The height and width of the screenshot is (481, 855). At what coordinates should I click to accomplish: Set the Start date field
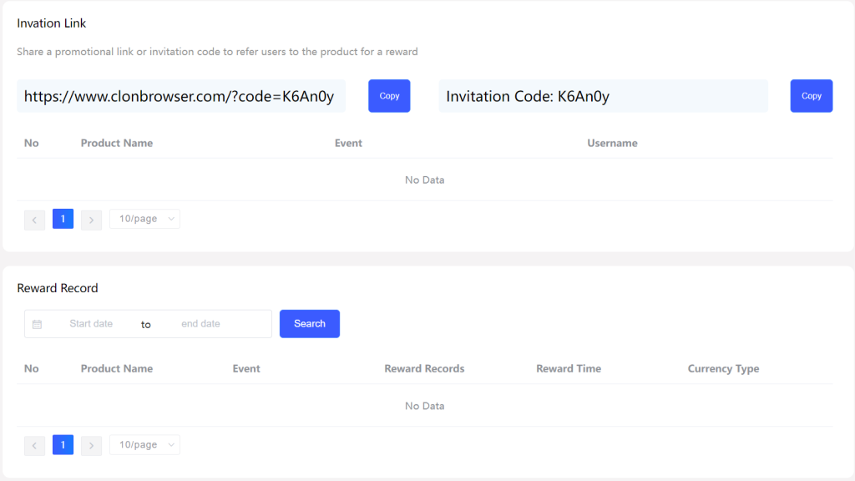point(91,324)
